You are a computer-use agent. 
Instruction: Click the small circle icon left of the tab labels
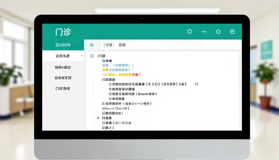pyautogui.click(x=92, y=45)
